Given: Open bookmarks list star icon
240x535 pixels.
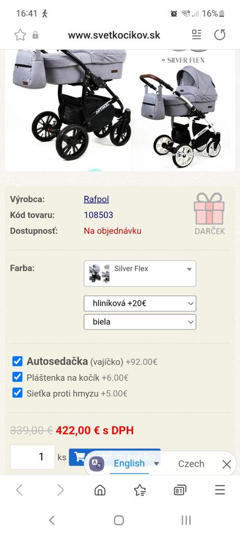Looking at the screenshot, I should [x=140, y=491].
